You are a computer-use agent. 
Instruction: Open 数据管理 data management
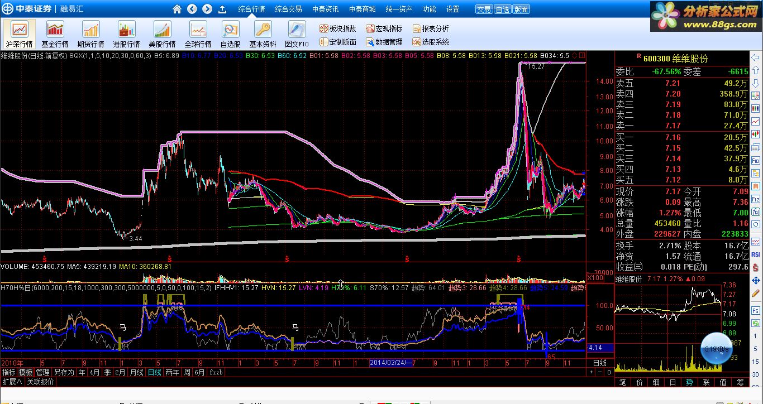[384, 42]
